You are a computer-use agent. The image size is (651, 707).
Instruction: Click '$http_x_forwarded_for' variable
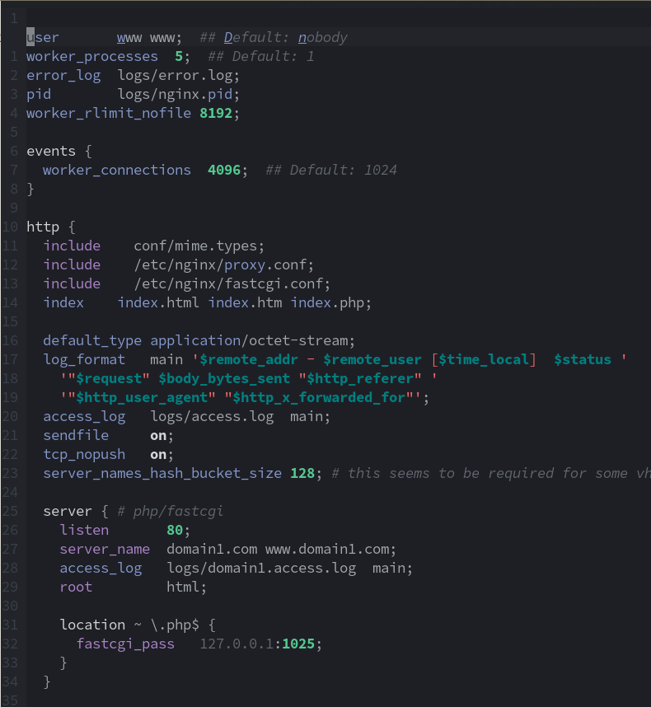[319, 397]
